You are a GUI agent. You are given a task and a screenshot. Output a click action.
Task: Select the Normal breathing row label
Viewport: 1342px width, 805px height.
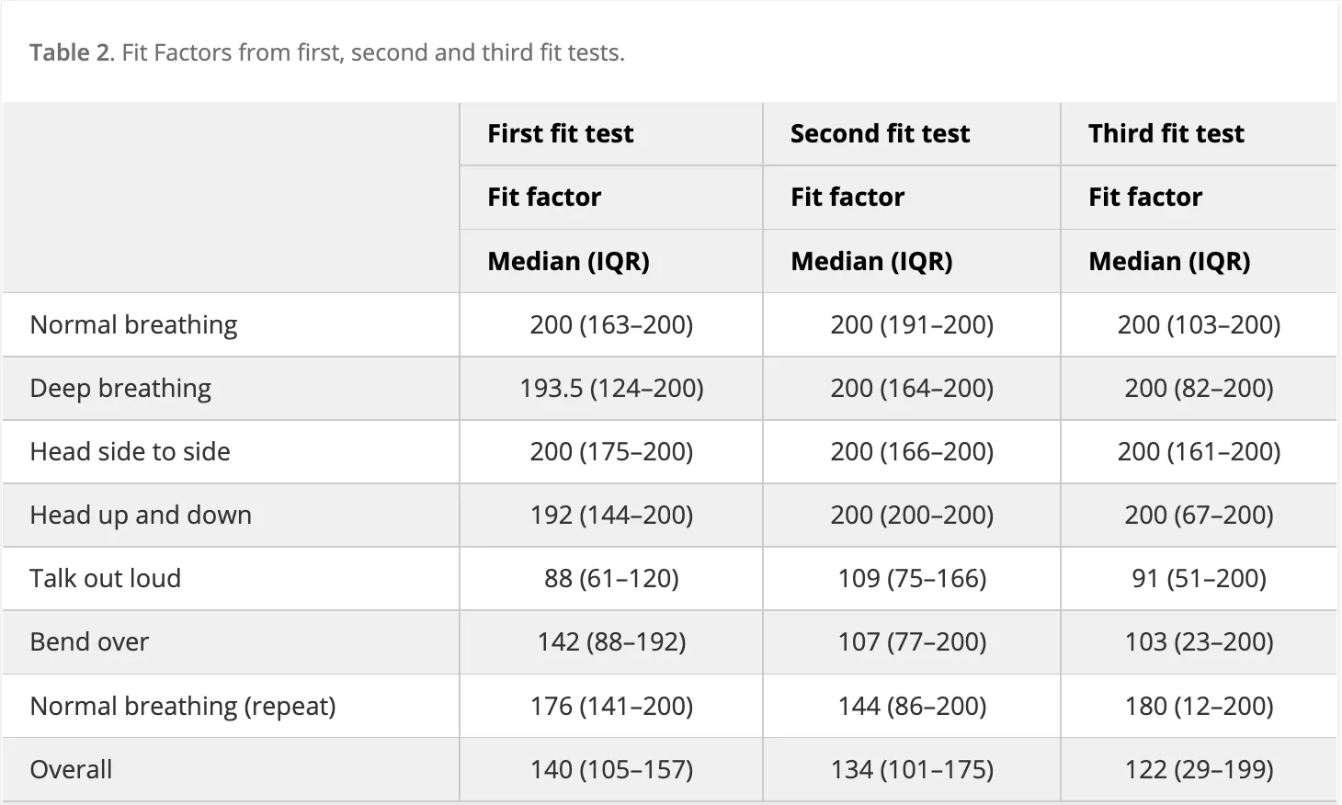[133, 324]
